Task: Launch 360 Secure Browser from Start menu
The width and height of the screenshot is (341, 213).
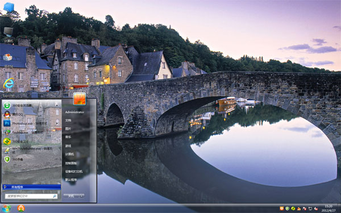Action: [31, 106]
